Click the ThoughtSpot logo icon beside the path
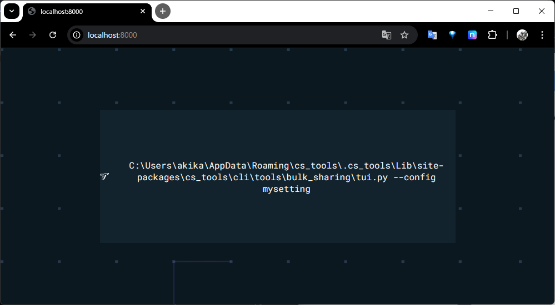The height and width of the screenshot is (305, 555). pos(104,176)
